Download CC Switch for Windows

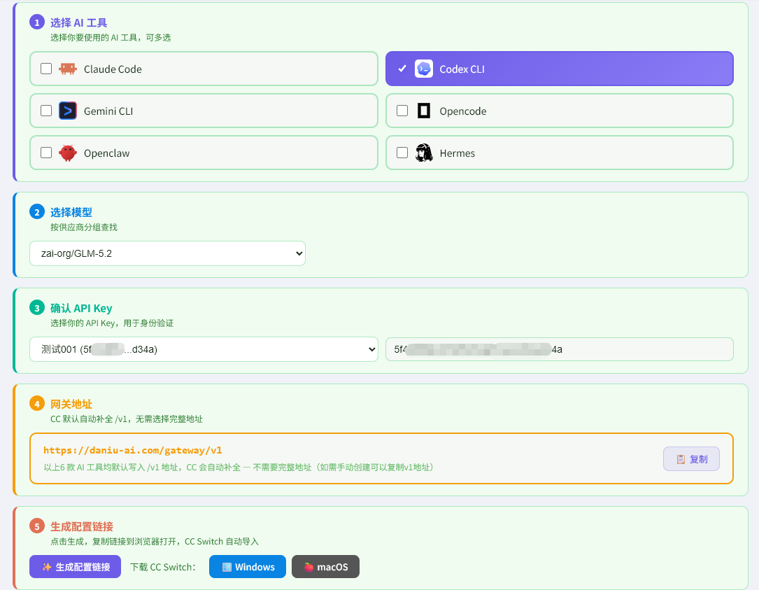click(x=248, y=567)
